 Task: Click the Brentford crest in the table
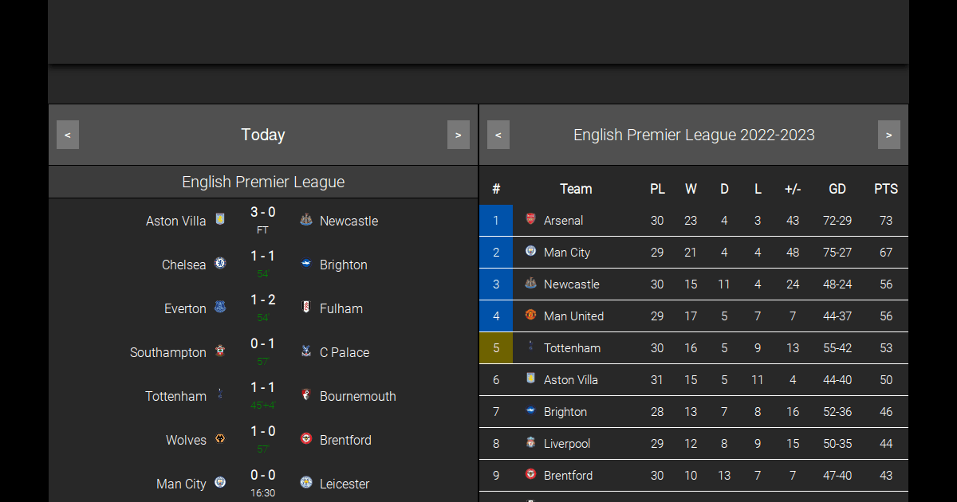pyautogui.click(x=530, y=475)
